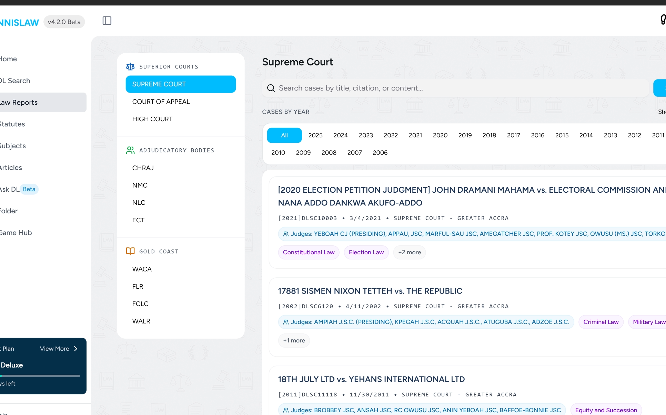Click the Superior Courts scales icon

[x=130, y=66]
